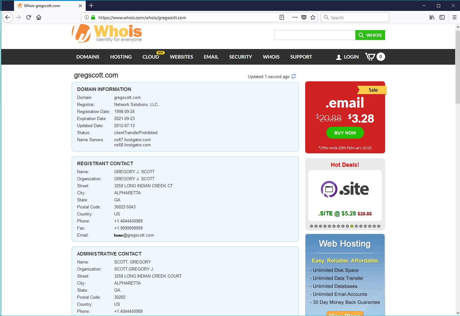Click updated date 2012-07-13
The image size is (460, 316).
[x=124, y=126]
